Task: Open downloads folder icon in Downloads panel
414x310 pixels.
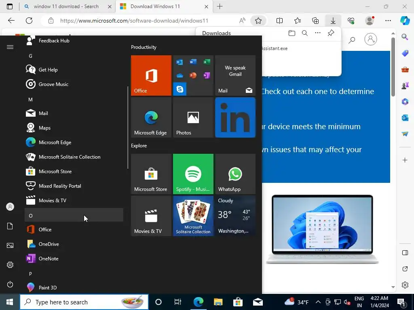Action: tap(292, 33)
